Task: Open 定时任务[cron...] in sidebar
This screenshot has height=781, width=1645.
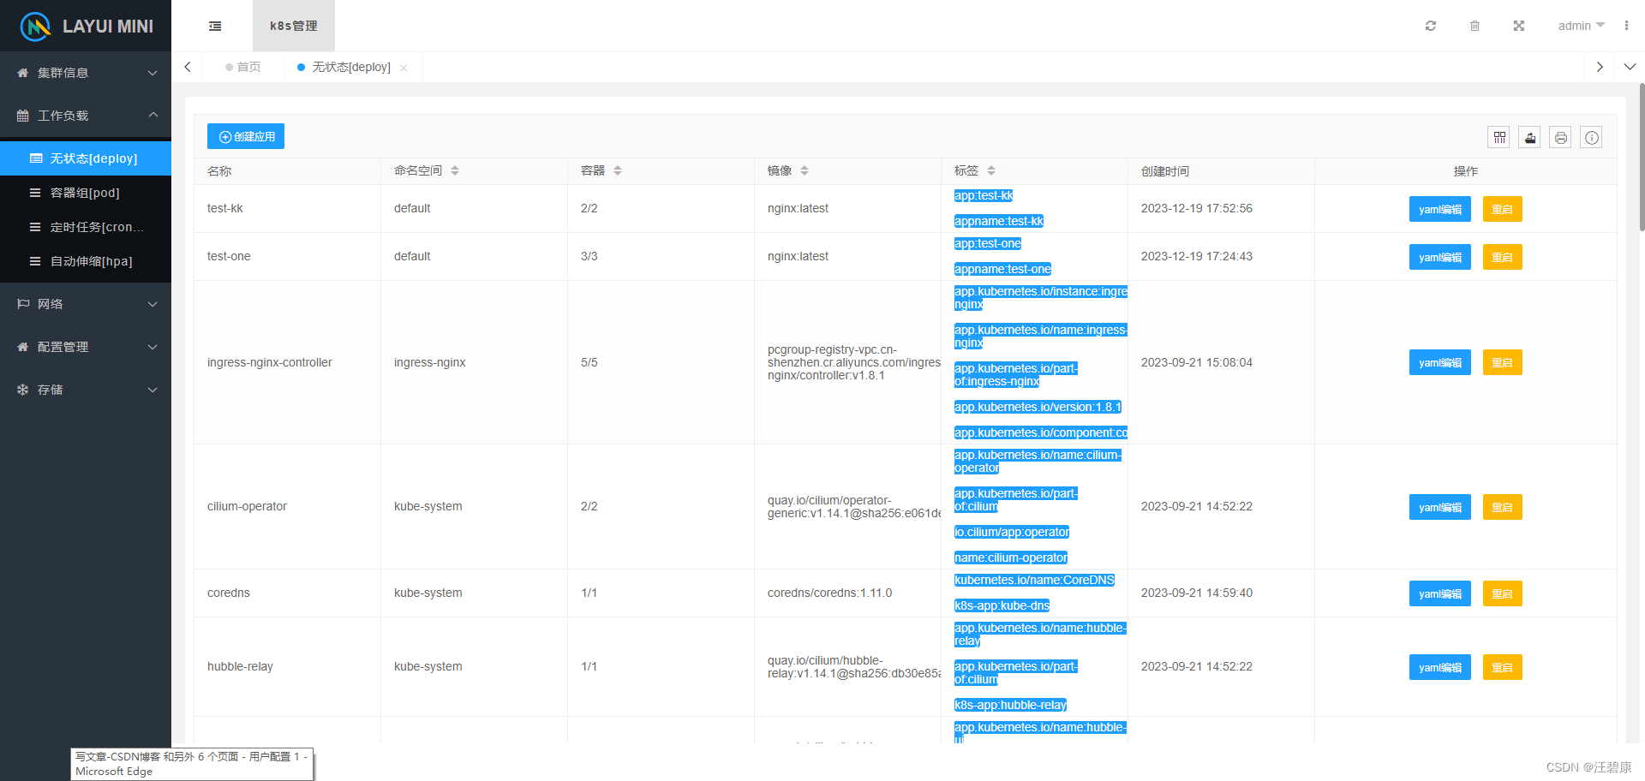Action: click(x=86, y=227)
